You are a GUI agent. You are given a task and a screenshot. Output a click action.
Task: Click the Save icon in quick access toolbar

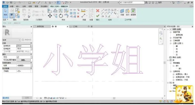[11, 2]
